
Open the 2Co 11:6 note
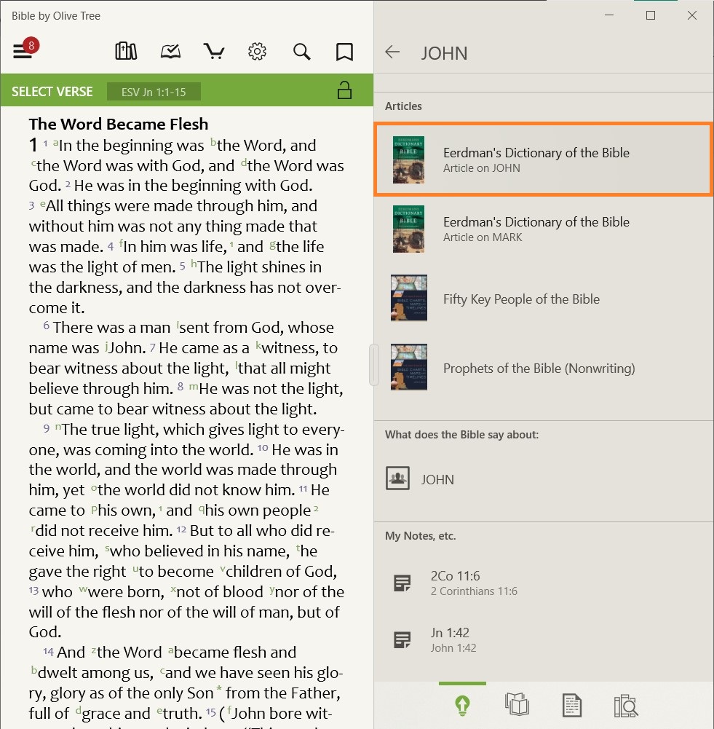[x=544, y=583]
